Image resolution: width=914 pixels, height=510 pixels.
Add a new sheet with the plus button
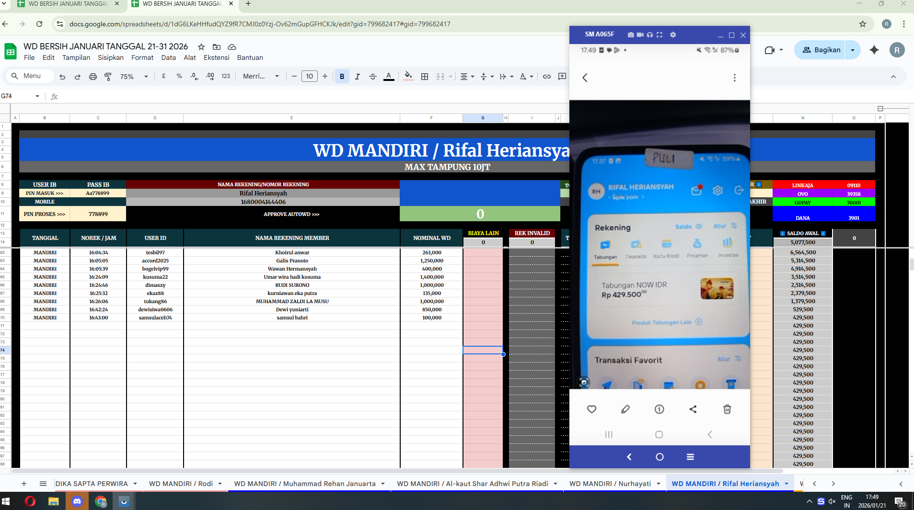pos(24,484)
